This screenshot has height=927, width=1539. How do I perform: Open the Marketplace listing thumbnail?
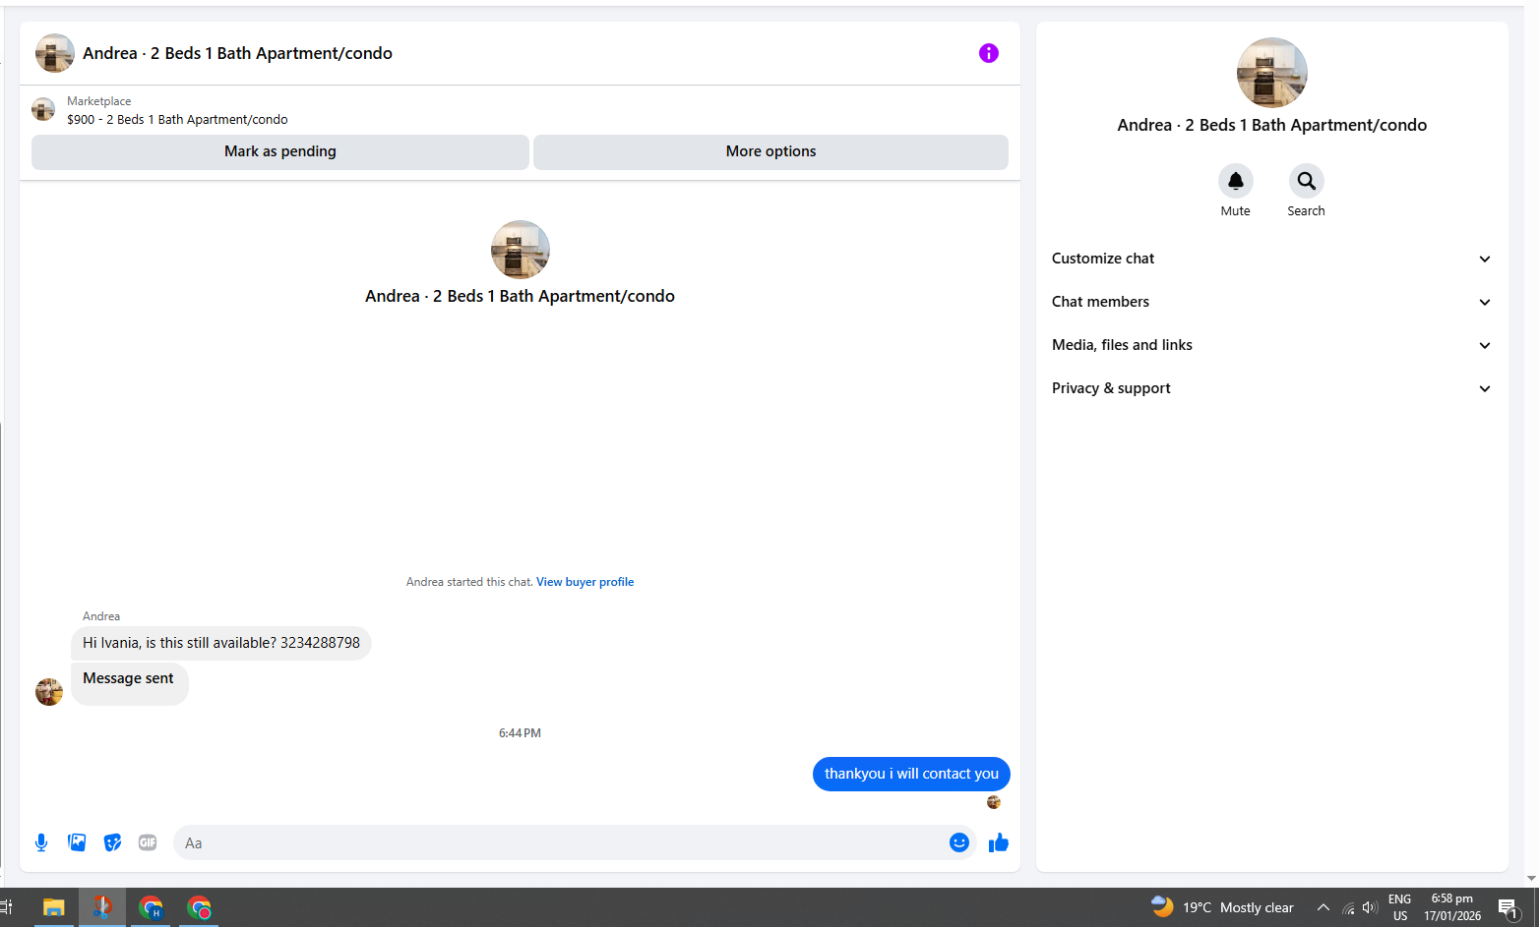click(43, 109)
